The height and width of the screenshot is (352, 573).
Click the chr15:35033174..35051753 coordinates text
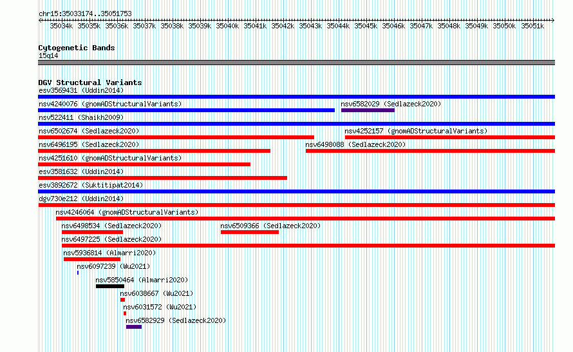coord(85,14)
